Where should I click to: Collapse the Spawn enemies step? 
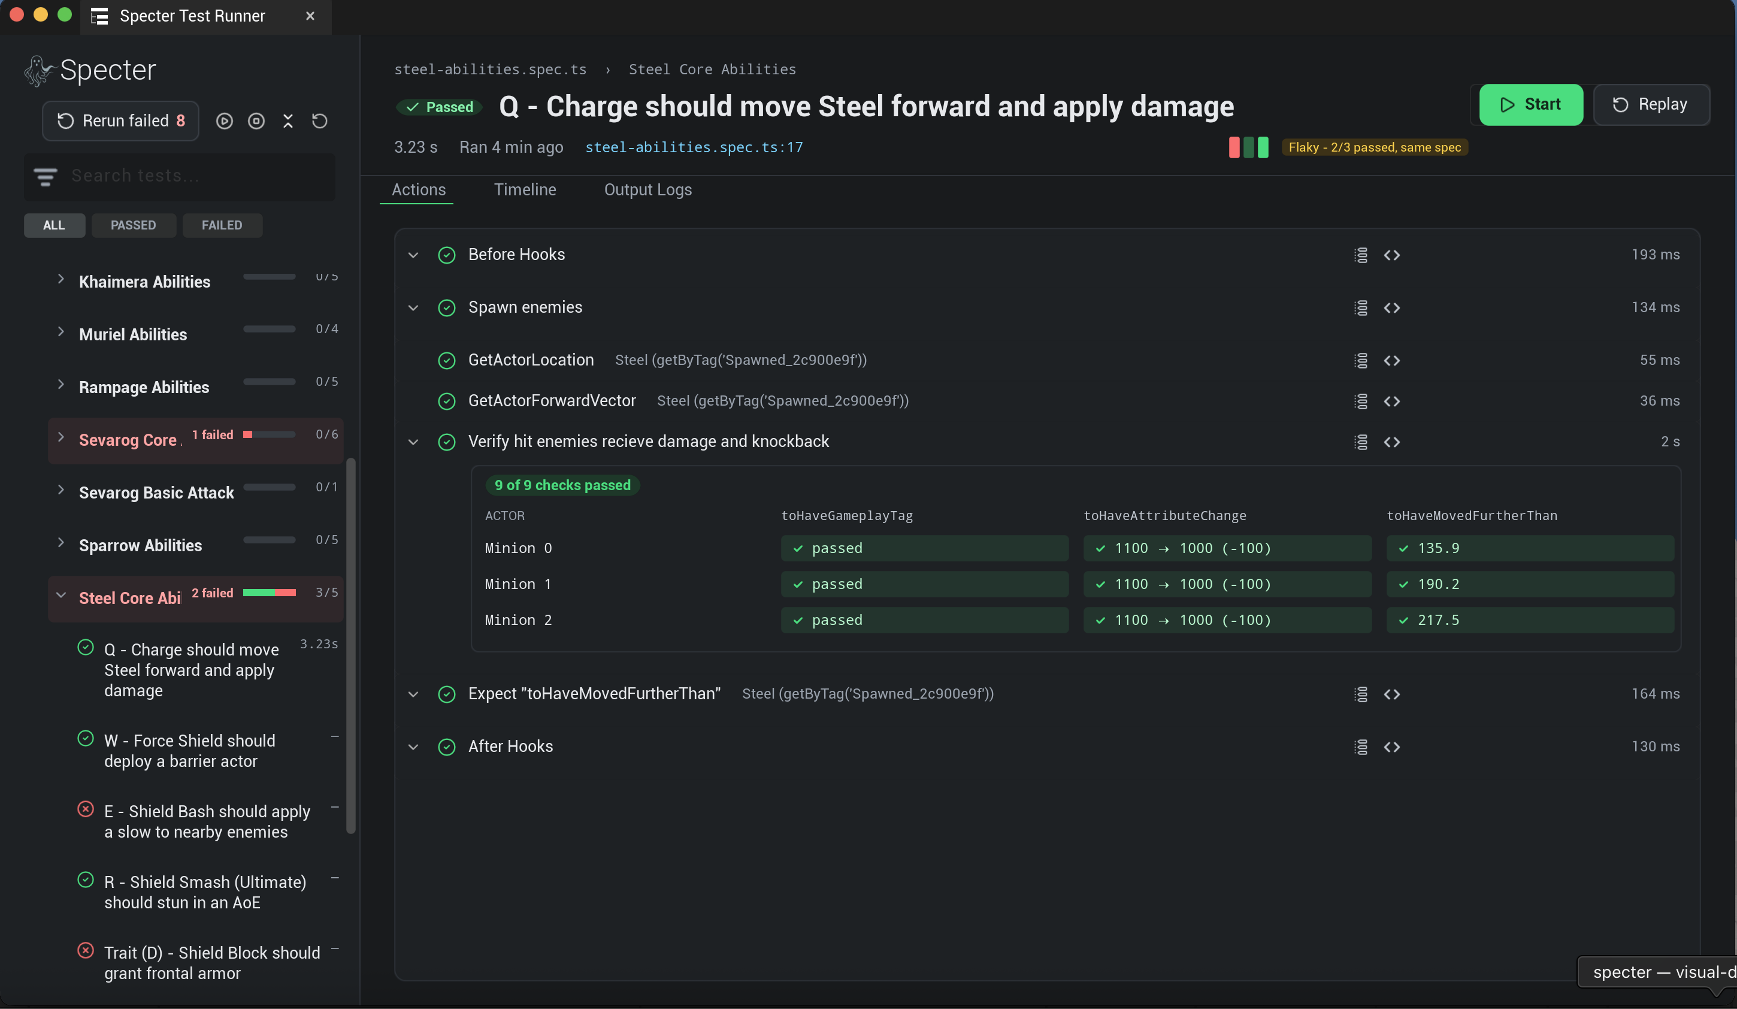(413, 307)
